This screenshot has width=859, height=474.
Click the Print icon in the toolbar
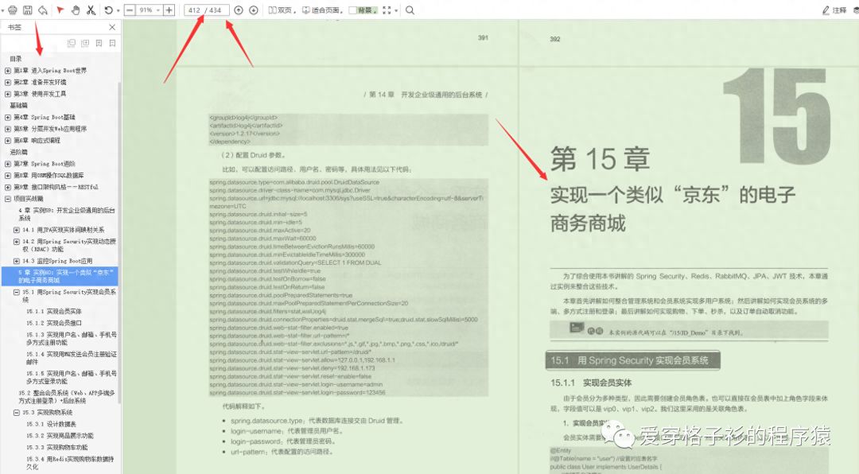12,10
